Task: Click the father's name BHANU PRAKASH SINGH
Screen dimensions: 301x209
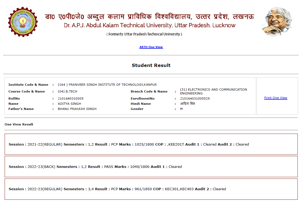Action: pyautogui.click(x=77, y=109)
